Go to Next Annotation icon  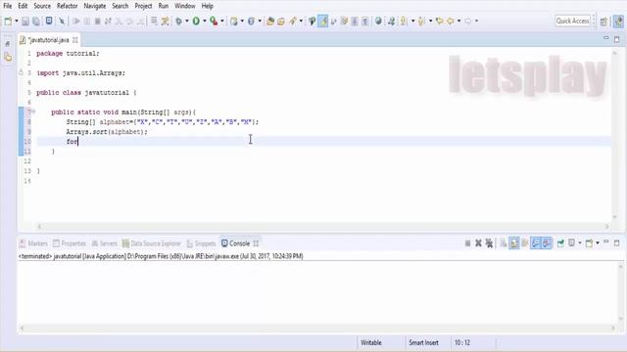pos(404,22)
